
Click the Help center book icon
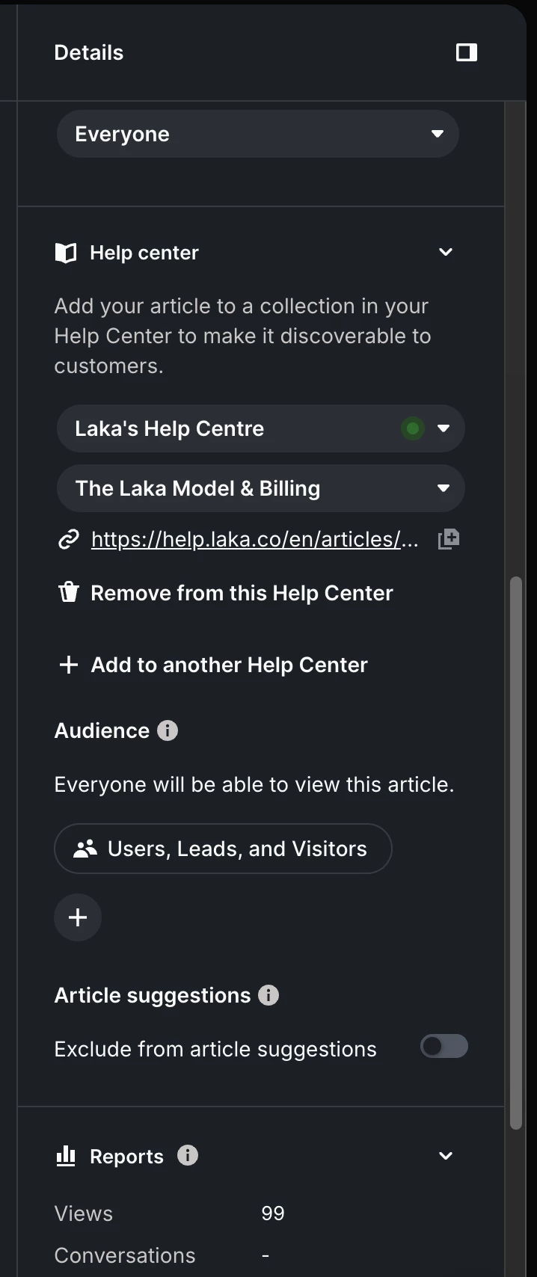66,253
